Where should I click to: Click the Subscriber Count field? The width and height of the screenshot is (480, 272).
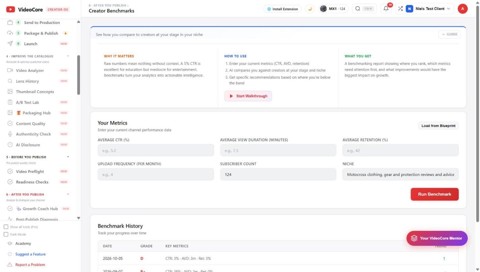tap(278, 174)
